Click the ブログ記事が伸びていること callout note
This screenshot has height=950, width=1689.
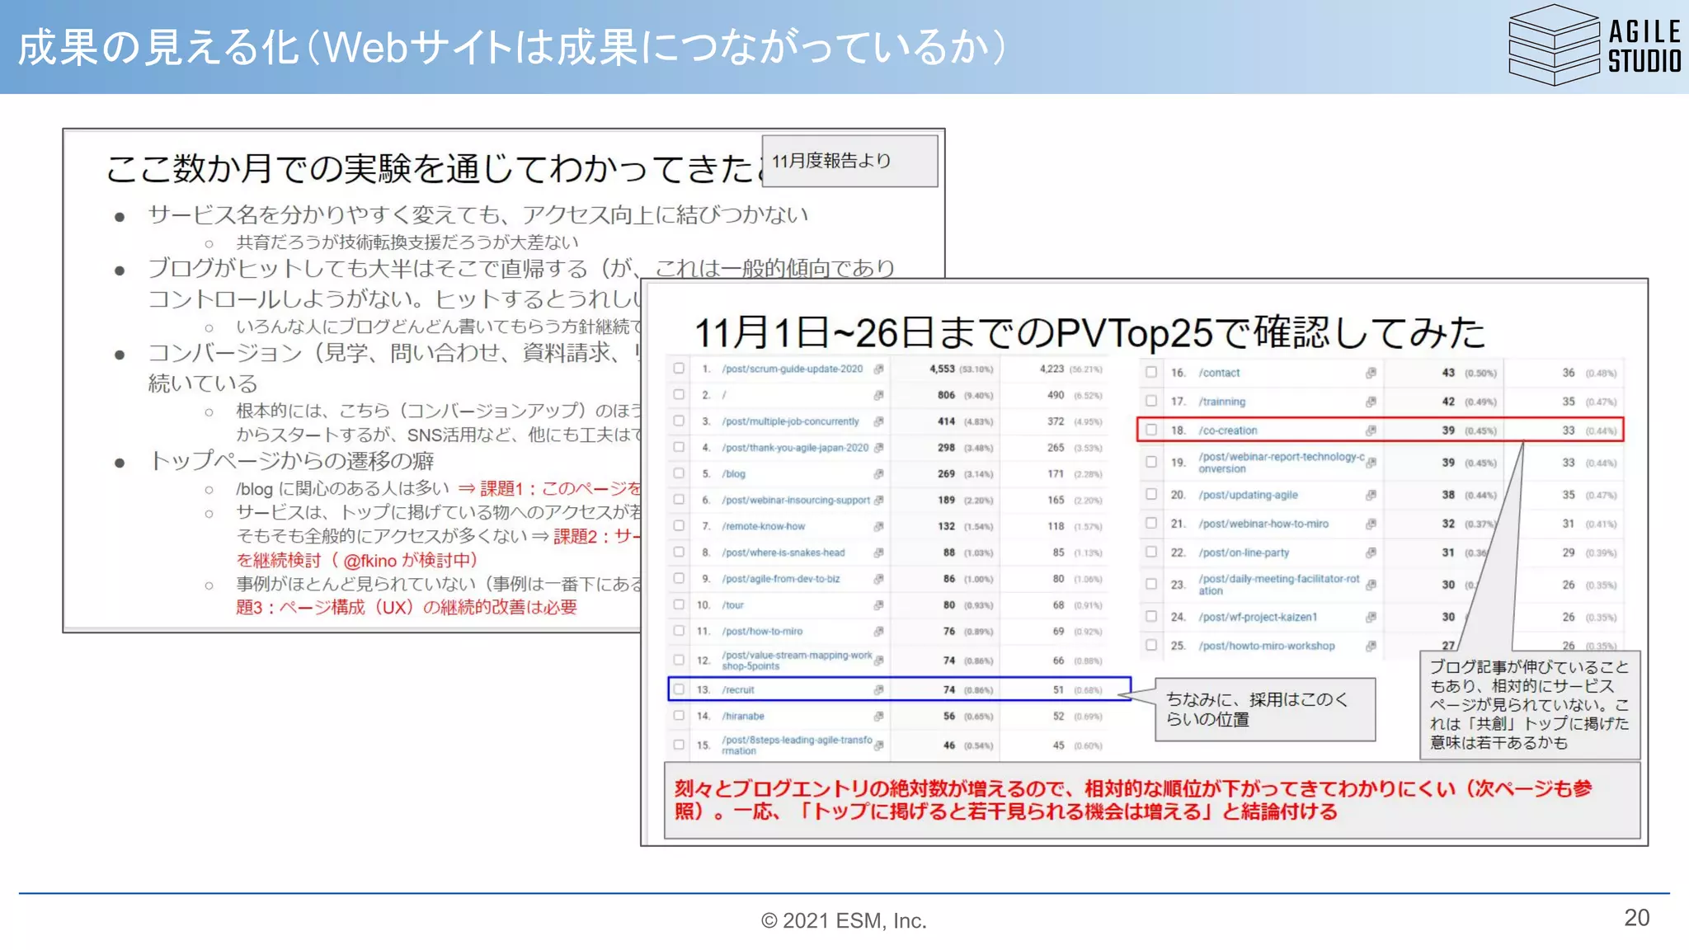coord(1530,705)
